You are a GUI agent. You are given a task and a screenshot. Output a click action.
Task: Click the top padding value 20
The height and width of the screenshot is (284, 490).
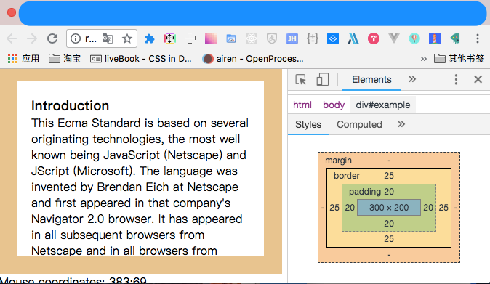389,192
